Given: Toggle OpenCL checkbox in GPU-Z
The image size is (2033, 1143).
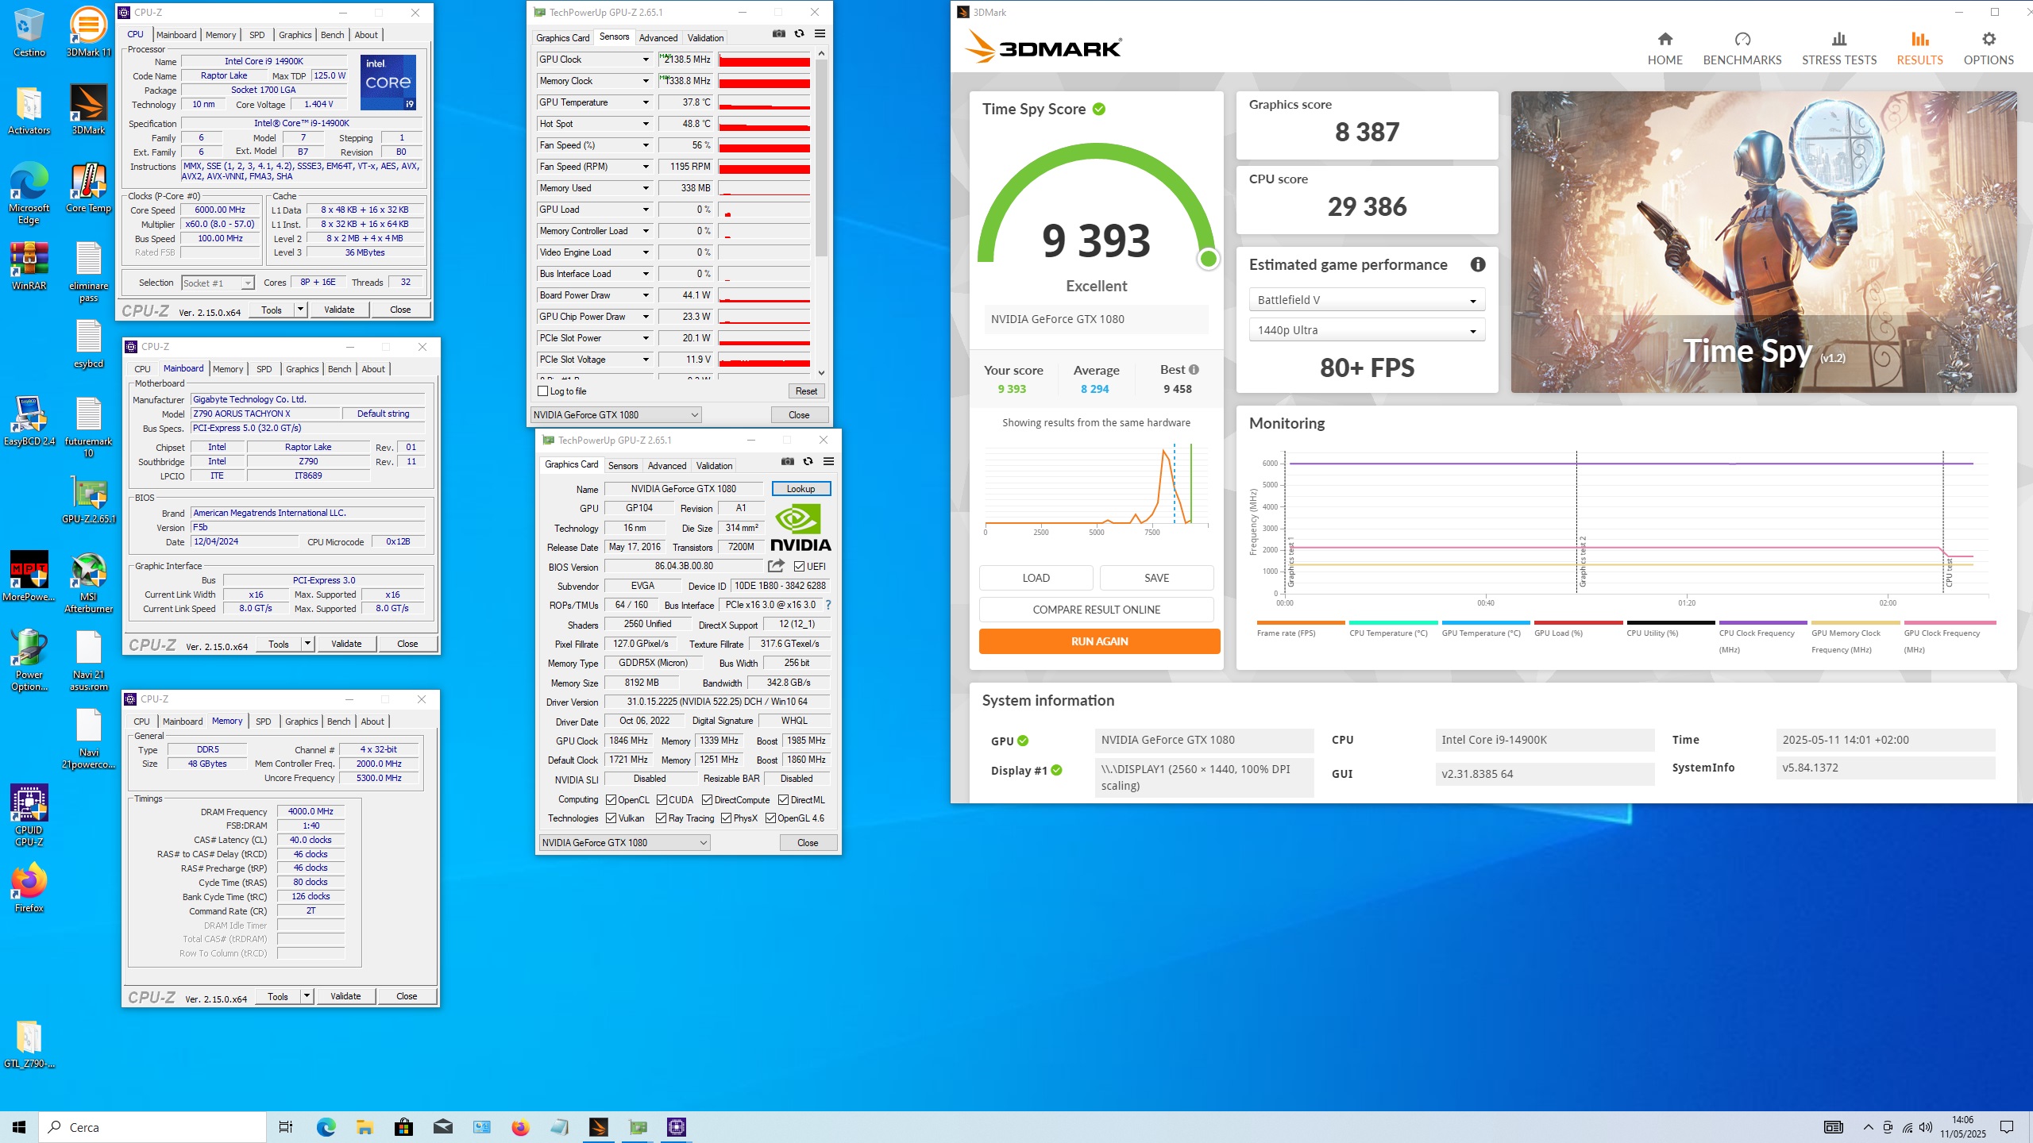Looking at the screenshot, I should (x=611, y=799).
